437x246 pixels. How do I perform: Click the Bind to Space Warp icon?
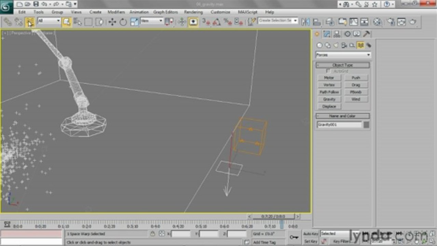(30, 22)
